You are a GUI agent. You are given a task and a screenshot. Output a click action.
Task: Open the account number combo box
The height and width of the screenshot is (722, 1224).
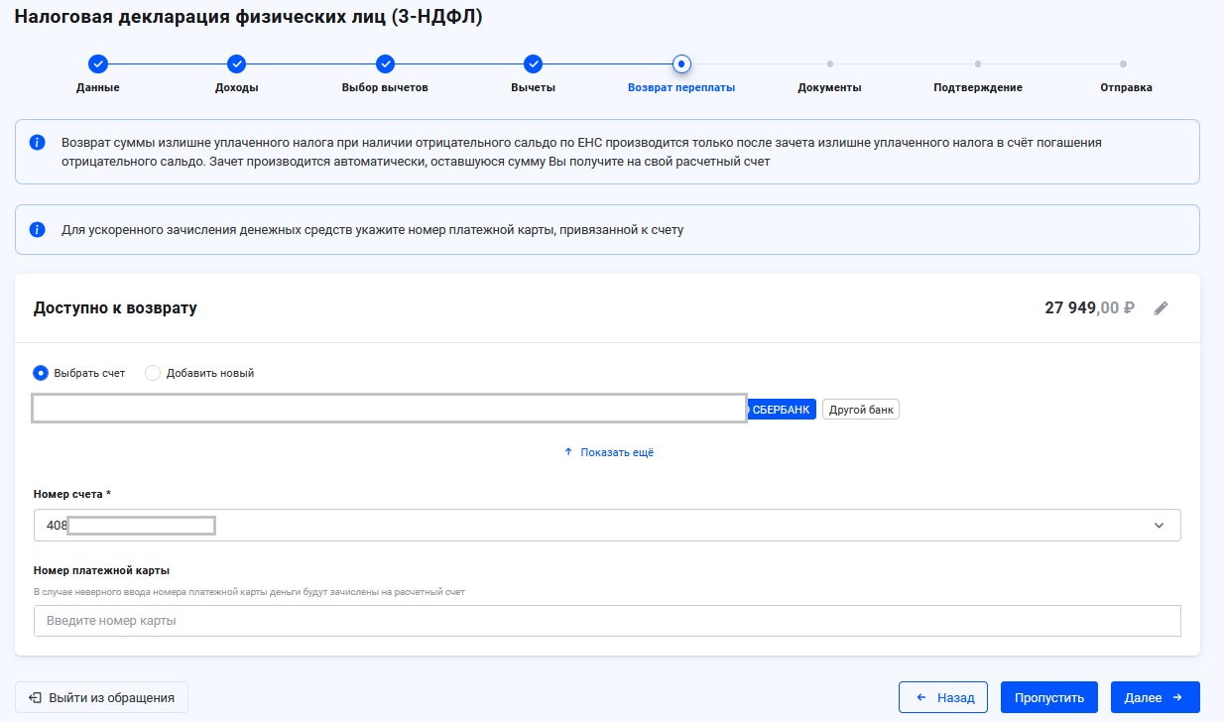(x=595, y=526)
